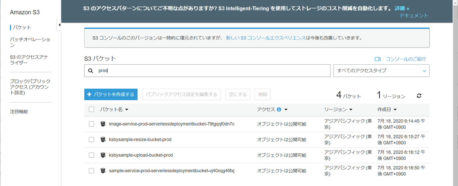Open S3 のアクセスアナライザー in the sidebar
This screenshot has height=186, width=458.
click(x=29, y=60)
